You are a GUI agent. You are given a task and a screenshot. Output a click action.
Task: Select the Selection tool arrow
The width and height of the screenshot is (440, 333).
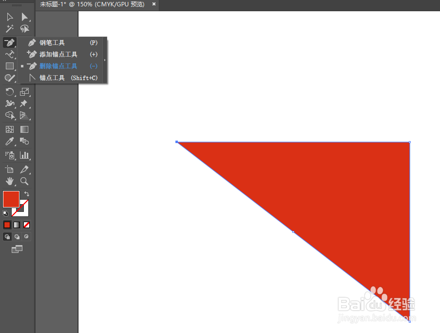[x=10, y=17]
